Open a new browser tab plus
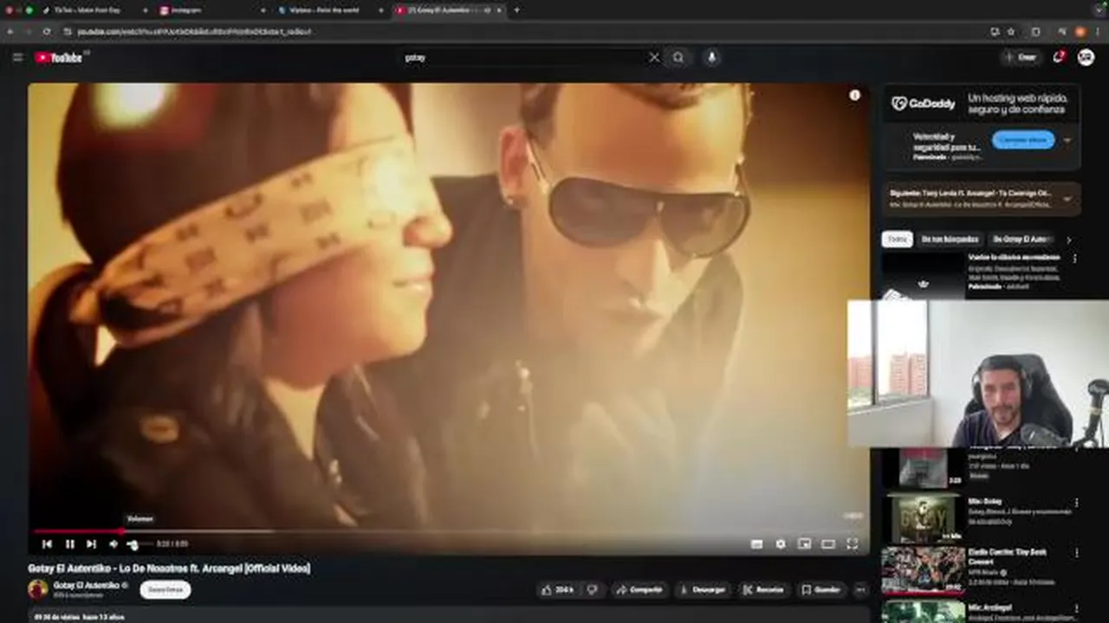 pos(517,10)
